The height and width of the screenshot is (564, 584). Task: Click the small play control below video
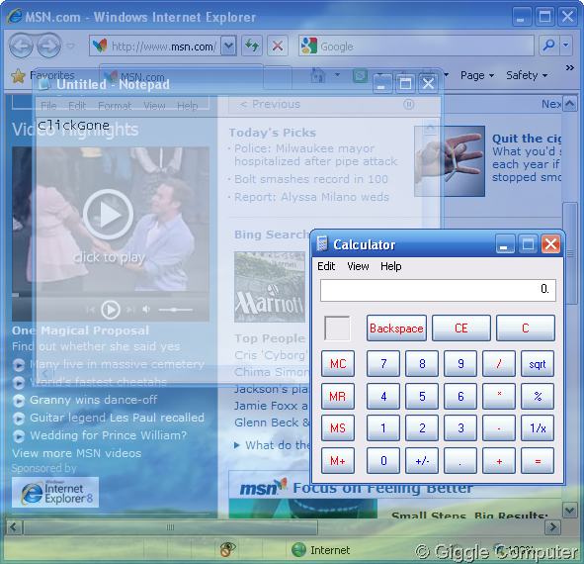111,310
